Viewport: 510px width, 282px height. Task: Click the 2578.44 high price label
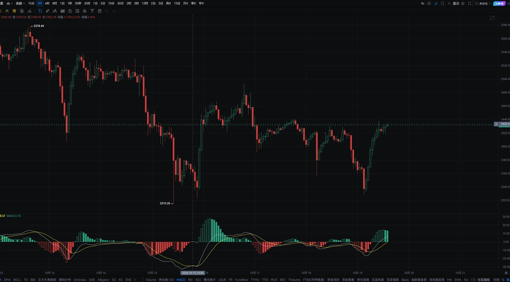click(39, 26)
